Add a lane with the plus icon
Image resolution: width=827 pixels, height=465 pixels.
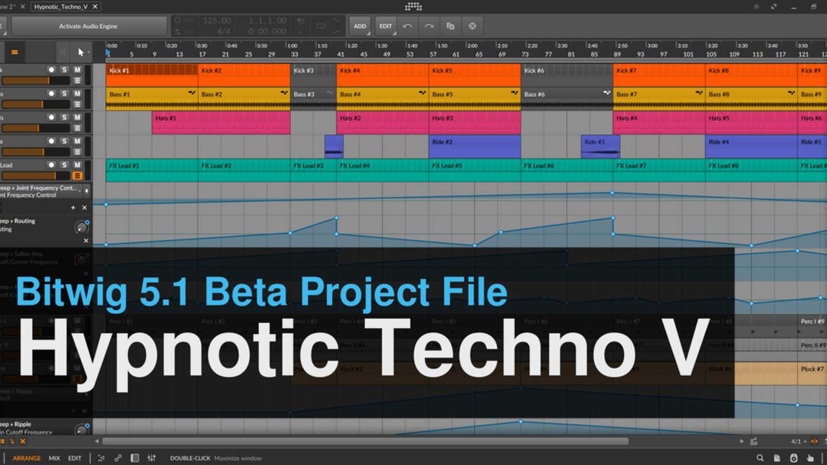pyautogui.click(x=73, y=208)
